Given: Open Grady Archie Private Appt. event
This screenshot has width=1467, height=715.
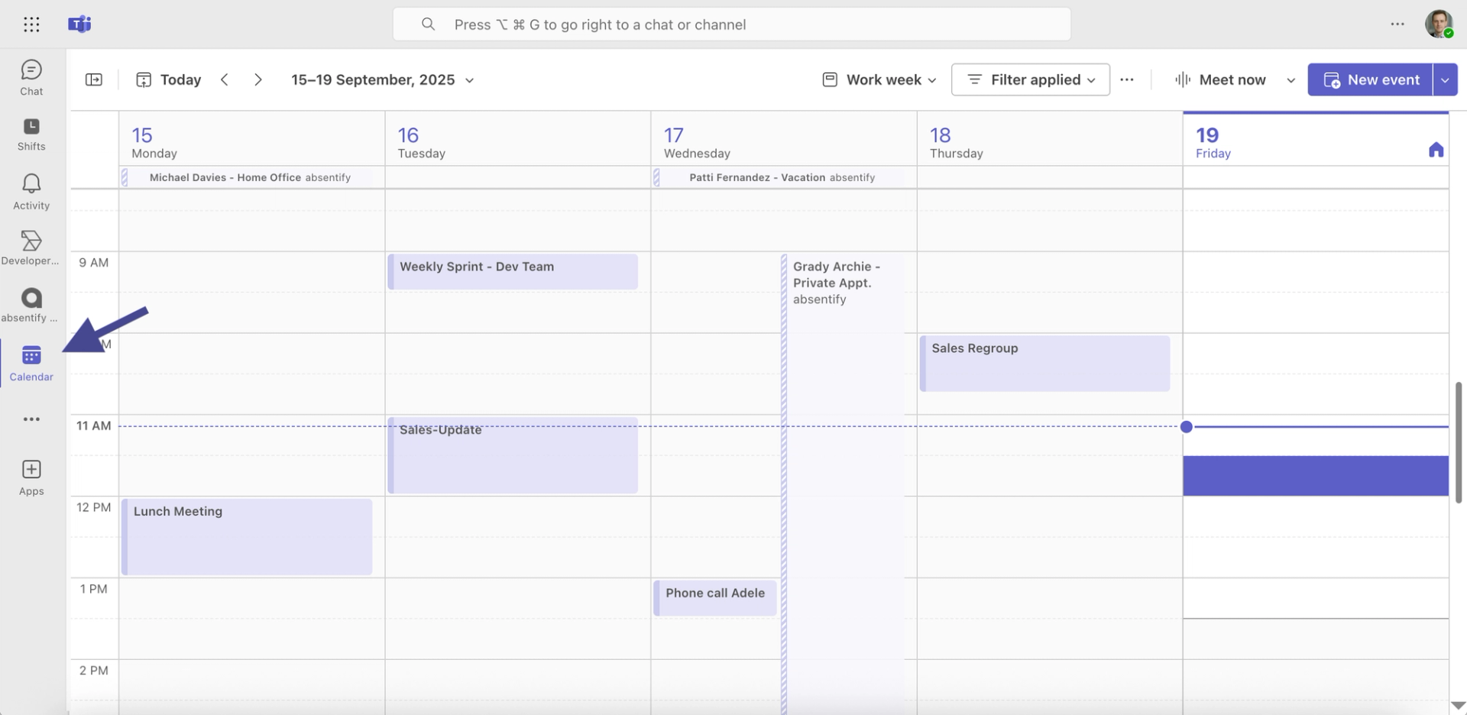Looking at the screenshot, I should coord(843,484).
